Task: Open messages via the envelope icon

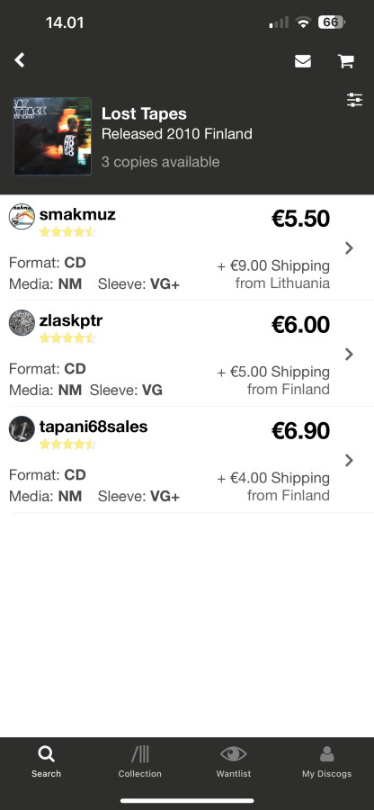Action: point(303,61)
